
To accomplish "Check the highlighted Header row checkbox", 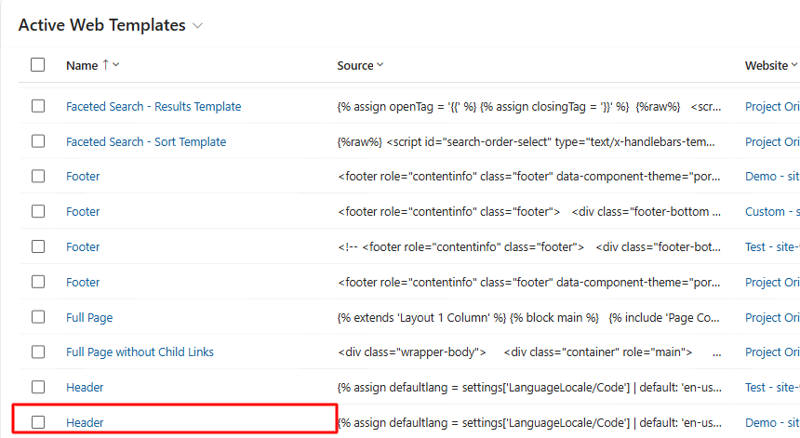I will (37, 422).
